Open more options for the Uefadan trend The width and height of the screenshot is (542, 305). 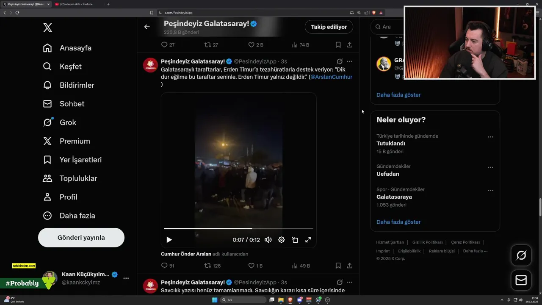(490, 167)
